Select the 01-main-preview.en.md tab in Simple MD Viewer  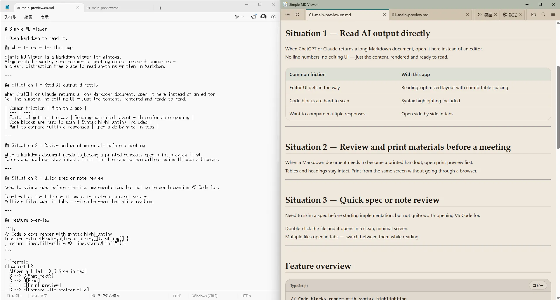pyautogui.click(x=330, y=15)
